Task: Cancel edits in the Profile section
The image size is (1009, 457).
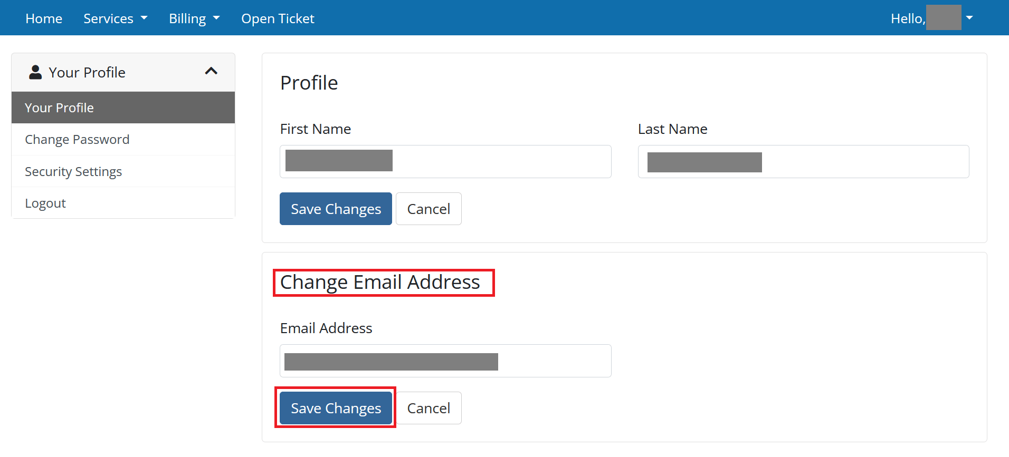Action: pyautogui.click(x=428, y=208)
